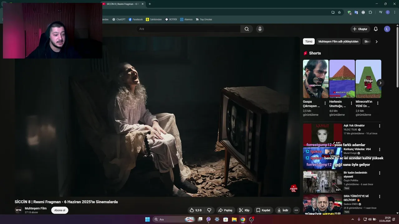Open the green shield extension

point(349,13)
